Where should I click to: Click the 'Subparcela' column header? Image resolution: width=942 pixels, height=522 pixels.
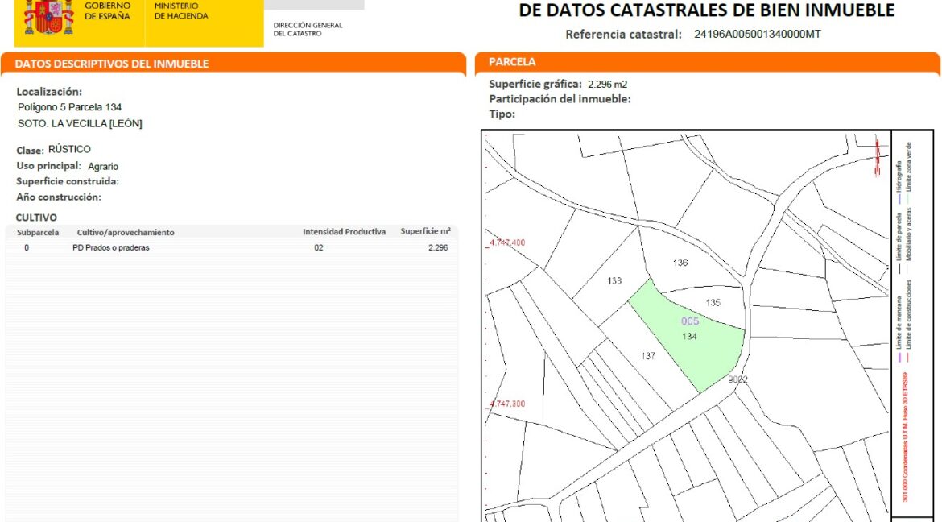pyautogui.click(x=38, y=233)
